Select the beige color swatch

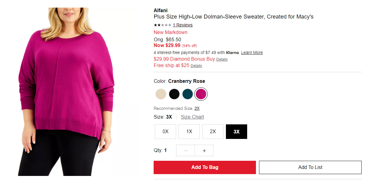point(161,94)
